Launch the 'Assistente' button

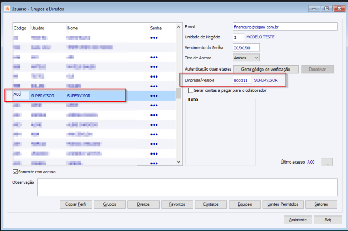[x=298, y=220]
